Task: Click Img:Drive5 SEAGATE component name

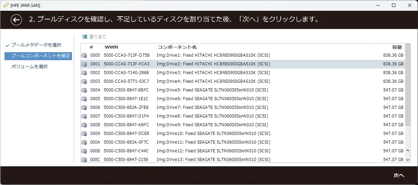Action: click(x=212, y=90)
